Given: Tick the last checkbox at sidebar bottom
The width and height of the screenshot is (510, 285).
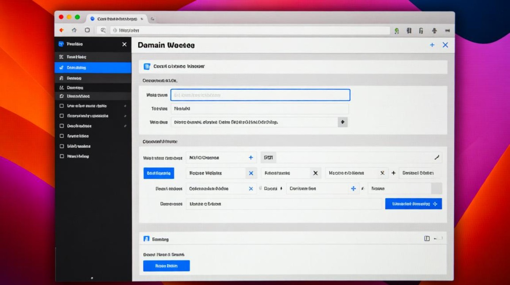Looking at the screenshot, I should click(62, 156).
